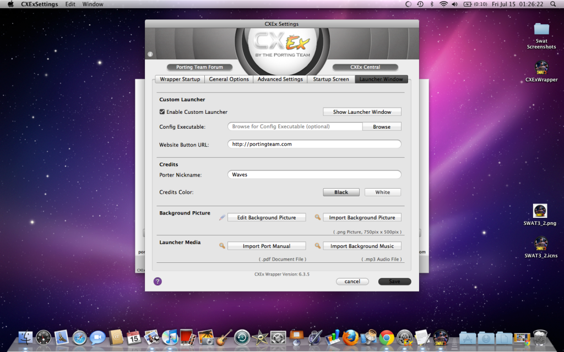The image size is (564, 352).
Task: Open the Apple menu
Action: [10, 4]
